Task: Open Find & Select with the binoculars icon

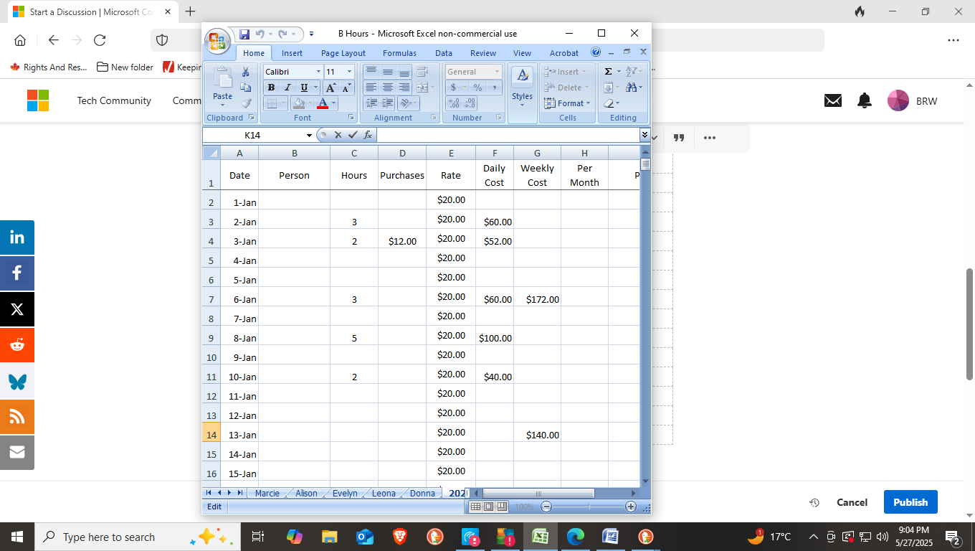Action: (632, 88)
